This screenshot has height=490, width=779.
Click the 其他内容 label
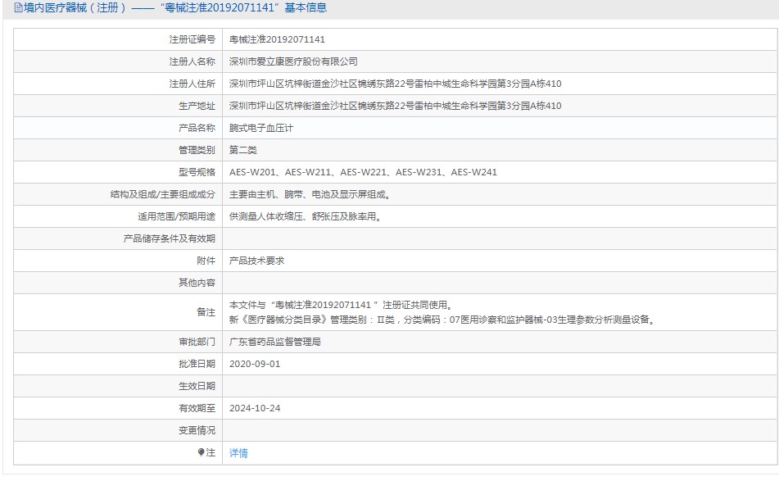[x=197, y=283]
